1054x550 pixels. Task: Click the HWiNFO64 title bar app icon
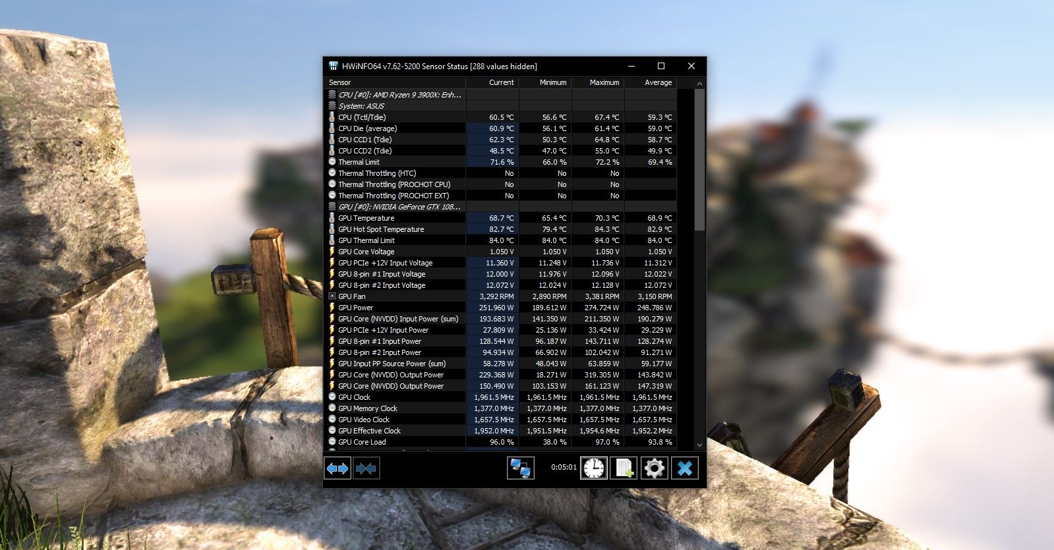coord(334,66)
